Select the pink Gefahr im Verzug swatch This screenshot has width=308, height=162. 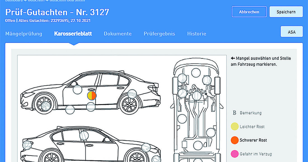click(x=235, y=154)
